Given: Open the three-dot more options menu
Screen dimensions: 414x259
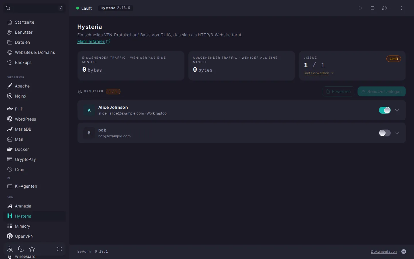Looking at the screenshot, I should [402, 8].
